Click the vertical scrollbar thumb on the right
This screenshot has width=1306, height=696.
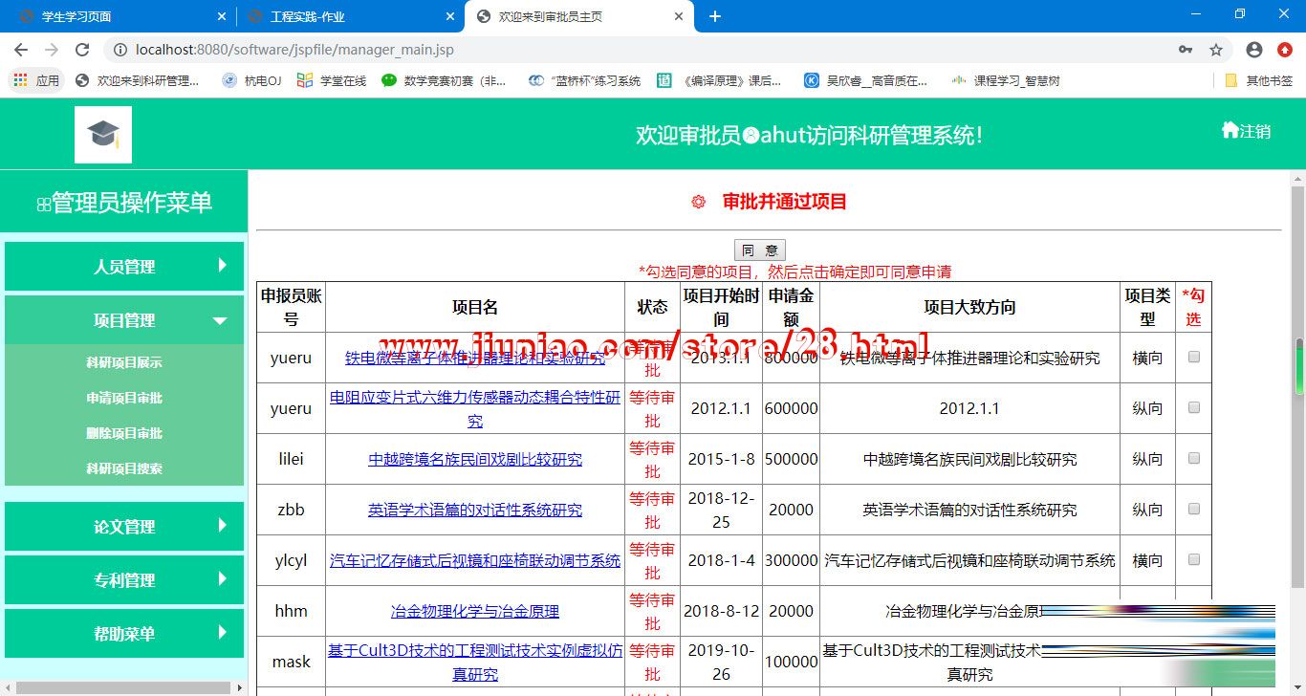1298,366
